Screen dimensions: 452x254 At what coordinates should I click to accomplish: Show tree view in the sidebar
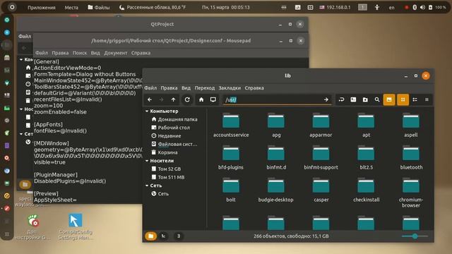[x=163, y=236]
